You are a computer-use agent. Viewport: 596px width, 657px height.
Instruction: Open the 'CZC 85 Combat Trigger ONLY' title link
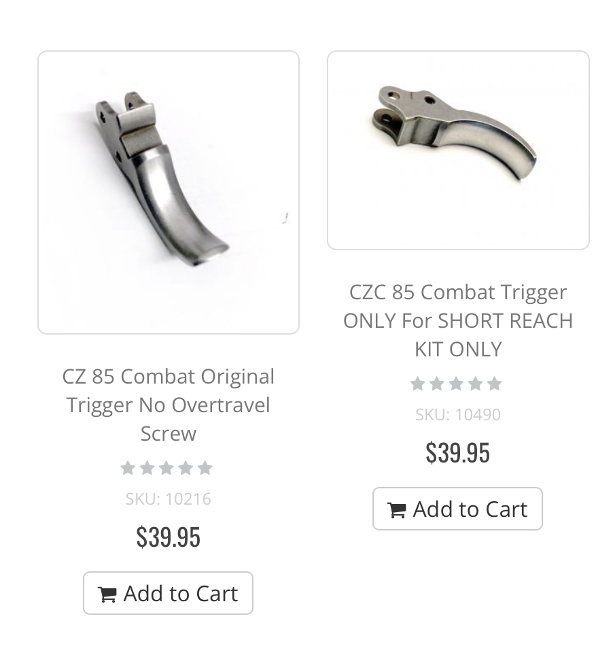coord(458,320)
